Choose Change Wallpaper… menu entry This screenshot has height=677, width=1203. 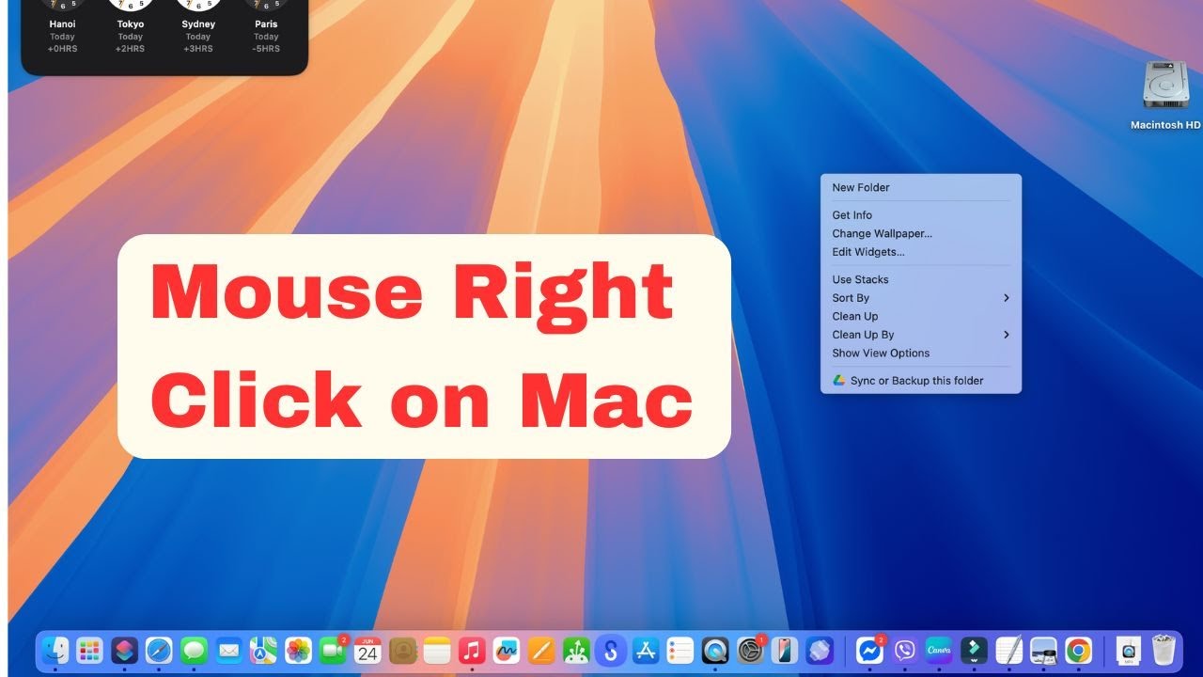coord(921,233)
